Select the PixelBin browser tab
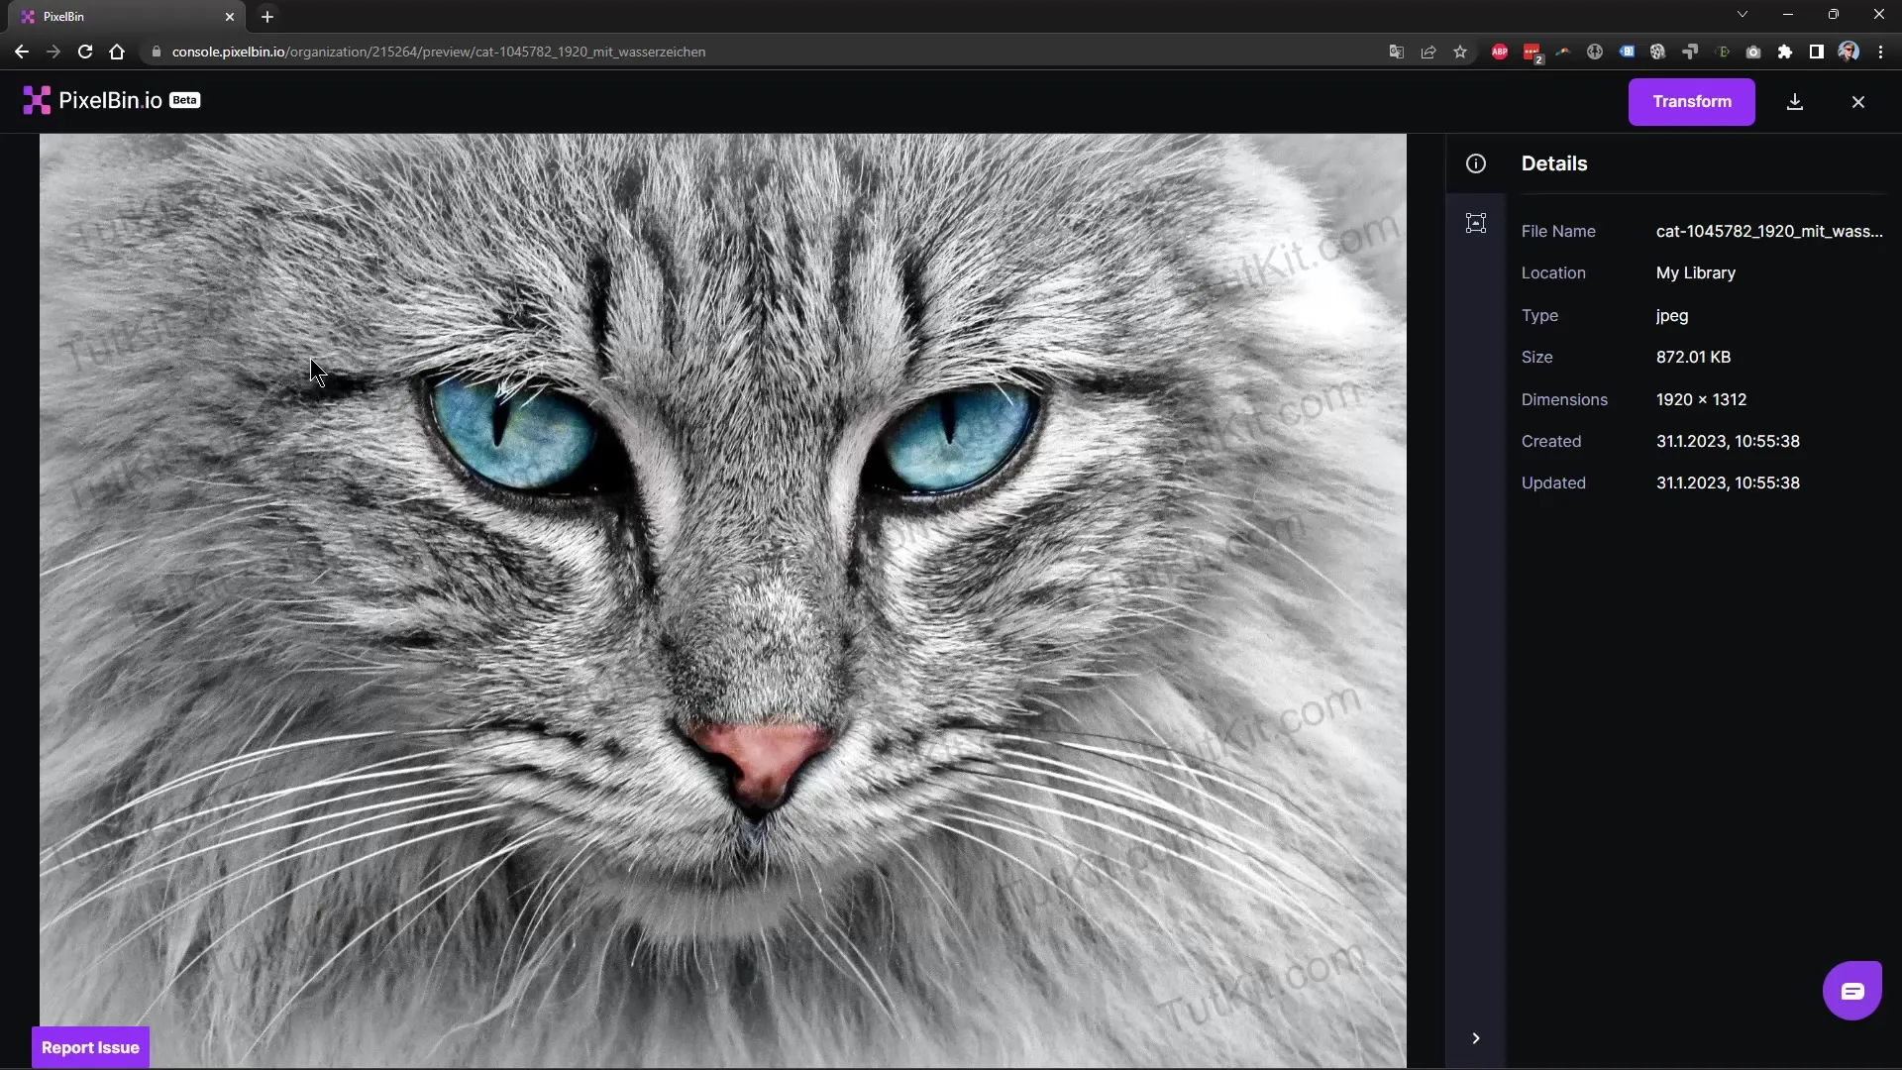 point(127,17)
